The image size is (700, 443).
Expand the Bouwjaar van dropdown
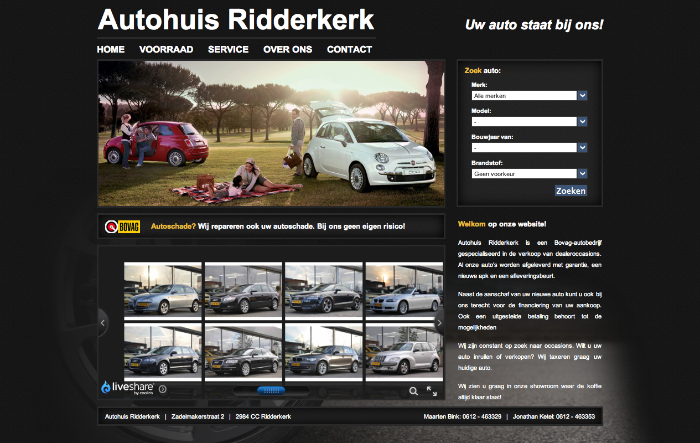[529, 148]
